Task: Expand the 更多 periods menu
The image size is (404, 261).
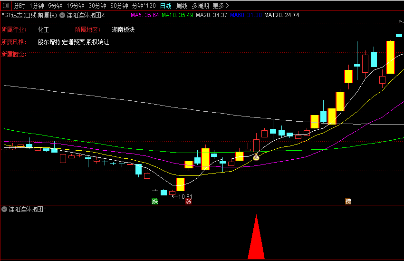Action: click(x=221, y=6)
